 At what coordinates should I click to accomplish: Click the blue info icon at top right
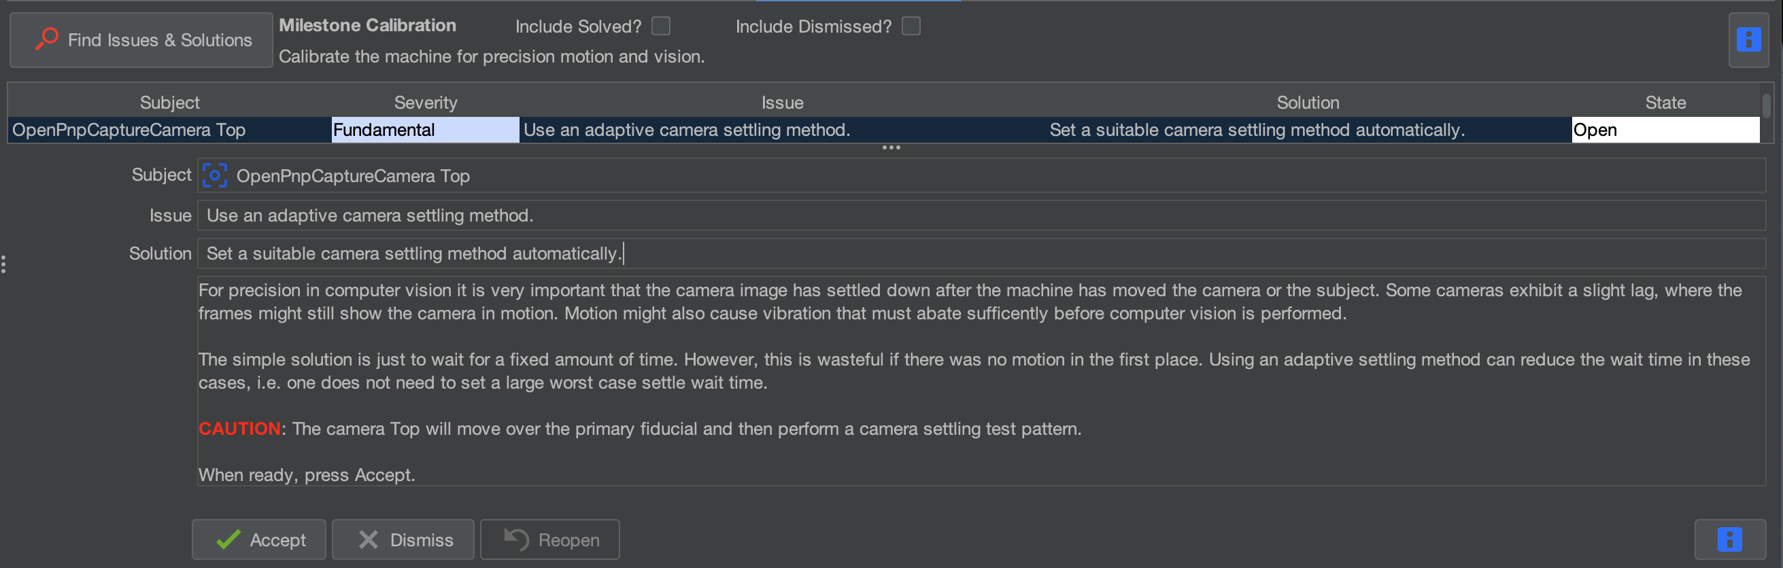[x=1748, y=40]
